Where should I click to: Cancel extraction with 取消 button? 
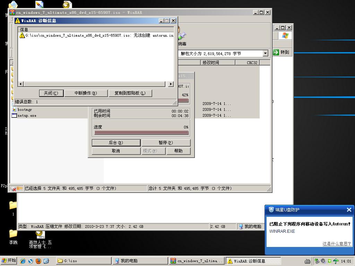pyautogui.click(x=116, y=151)
